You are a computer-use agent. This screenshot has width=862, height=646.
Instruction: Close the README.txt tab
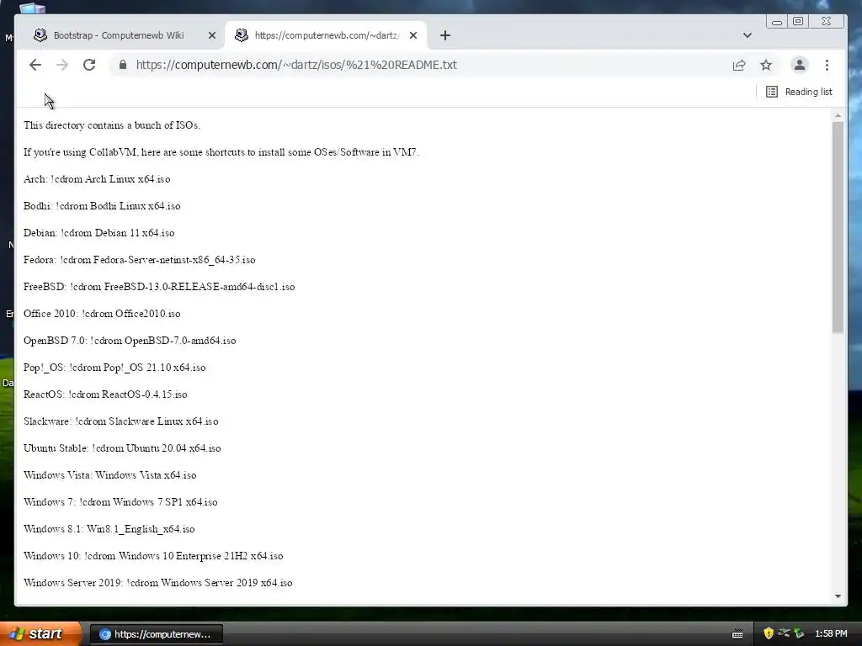413,35
